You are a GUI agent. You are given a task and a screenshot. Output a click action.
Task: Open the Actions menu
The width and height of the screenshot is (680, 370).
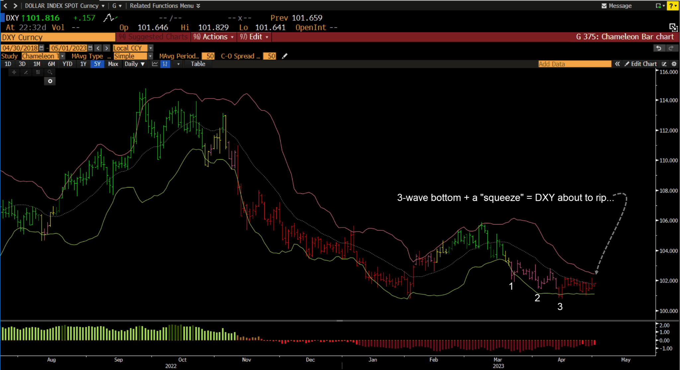click(214, 37)
